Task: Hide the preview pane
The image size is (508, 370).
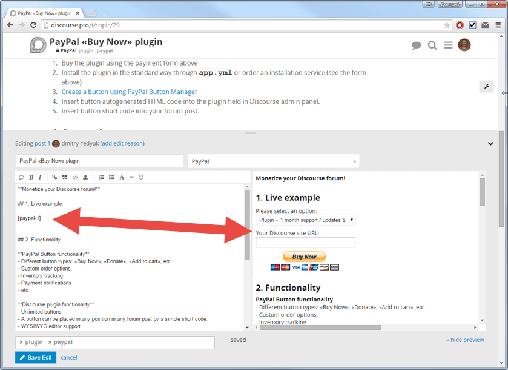Action: click(465, 340)
